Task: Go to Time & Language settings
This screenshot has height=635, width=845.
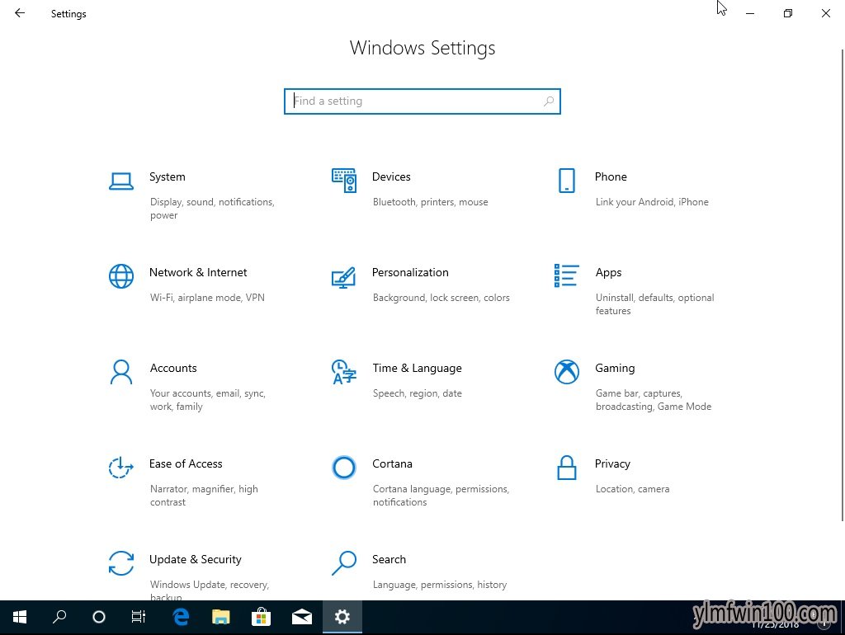Action: click(x=417, y=369)
